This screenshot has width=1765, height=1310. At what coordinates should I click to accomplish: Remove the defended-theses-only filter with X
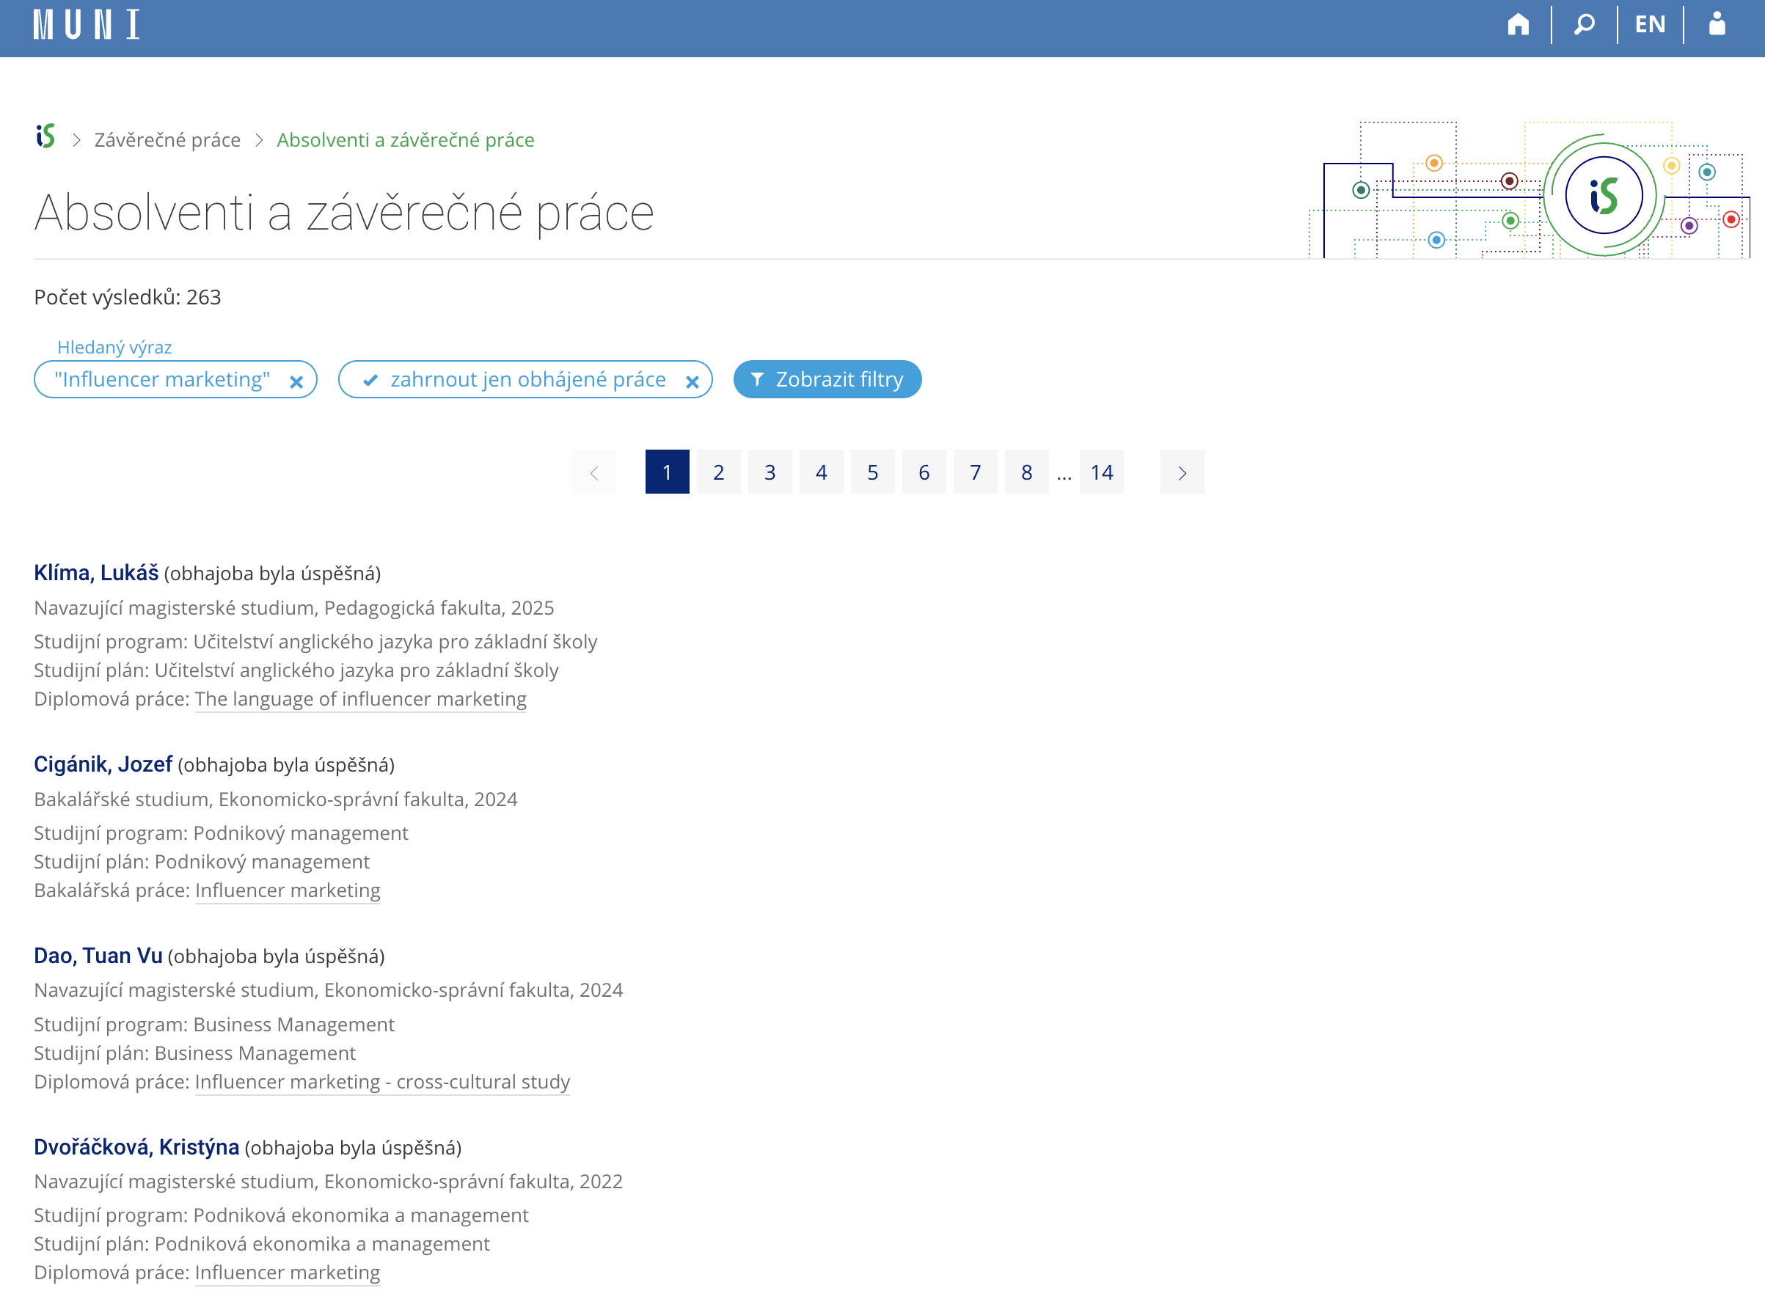tap(692, 381)
